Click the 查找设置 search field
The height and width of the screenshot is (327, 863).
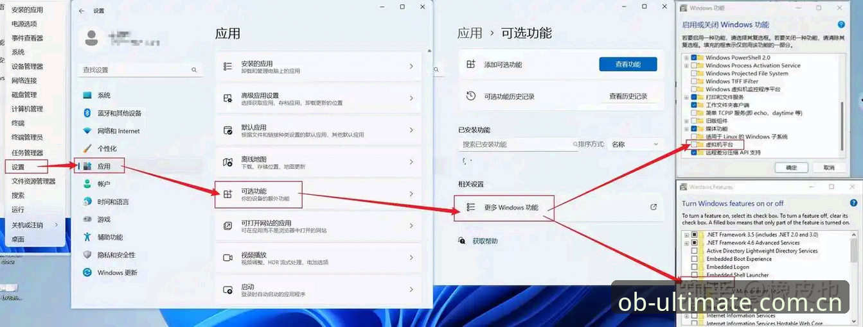pyautogui.click(x=139, y=69)
